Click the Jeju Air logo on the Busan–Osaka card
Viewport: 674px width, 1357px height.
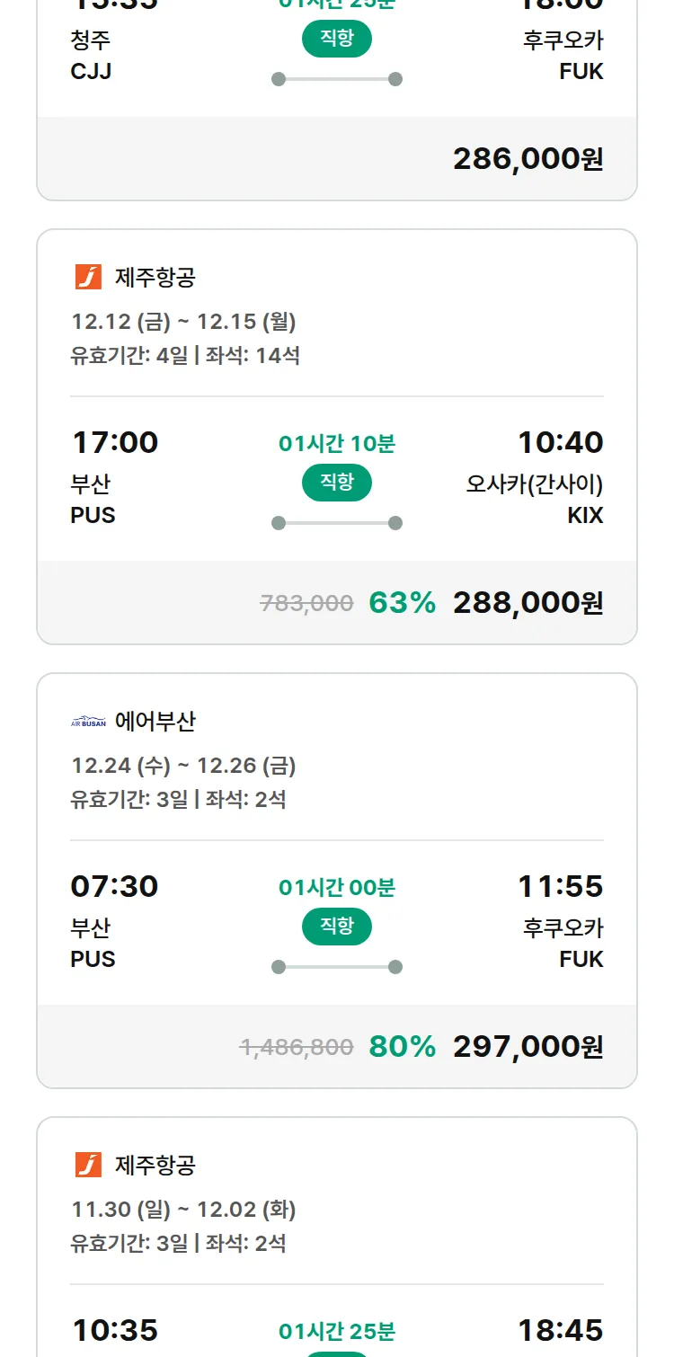[x=88, y=277]
